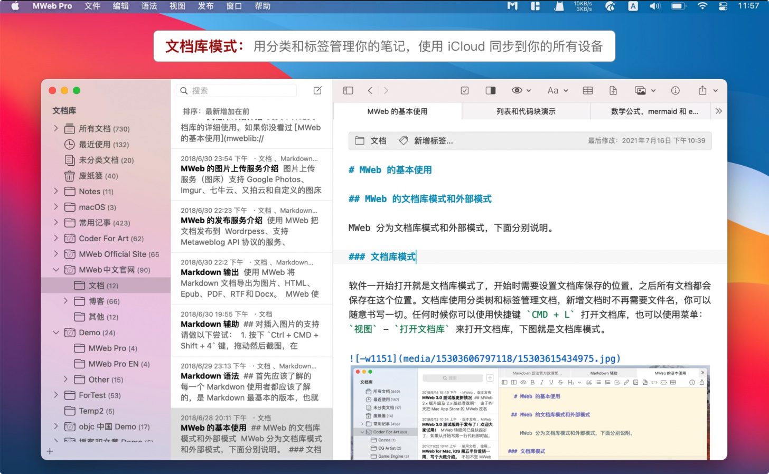769x474 pixels.
Task: Add a category with the plus button
Action: point(50,451)
